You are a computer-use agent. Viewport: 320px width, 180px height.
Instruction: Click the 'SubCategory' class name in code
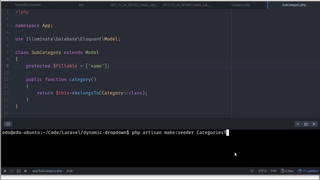coord(46,52)
